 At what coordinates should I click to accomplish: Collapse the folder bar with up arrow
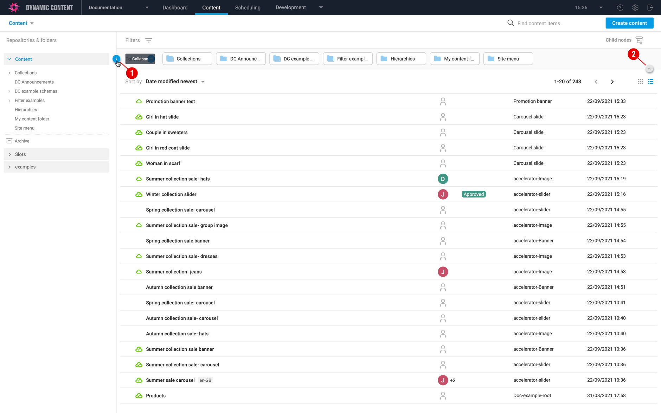click(649, 69)
